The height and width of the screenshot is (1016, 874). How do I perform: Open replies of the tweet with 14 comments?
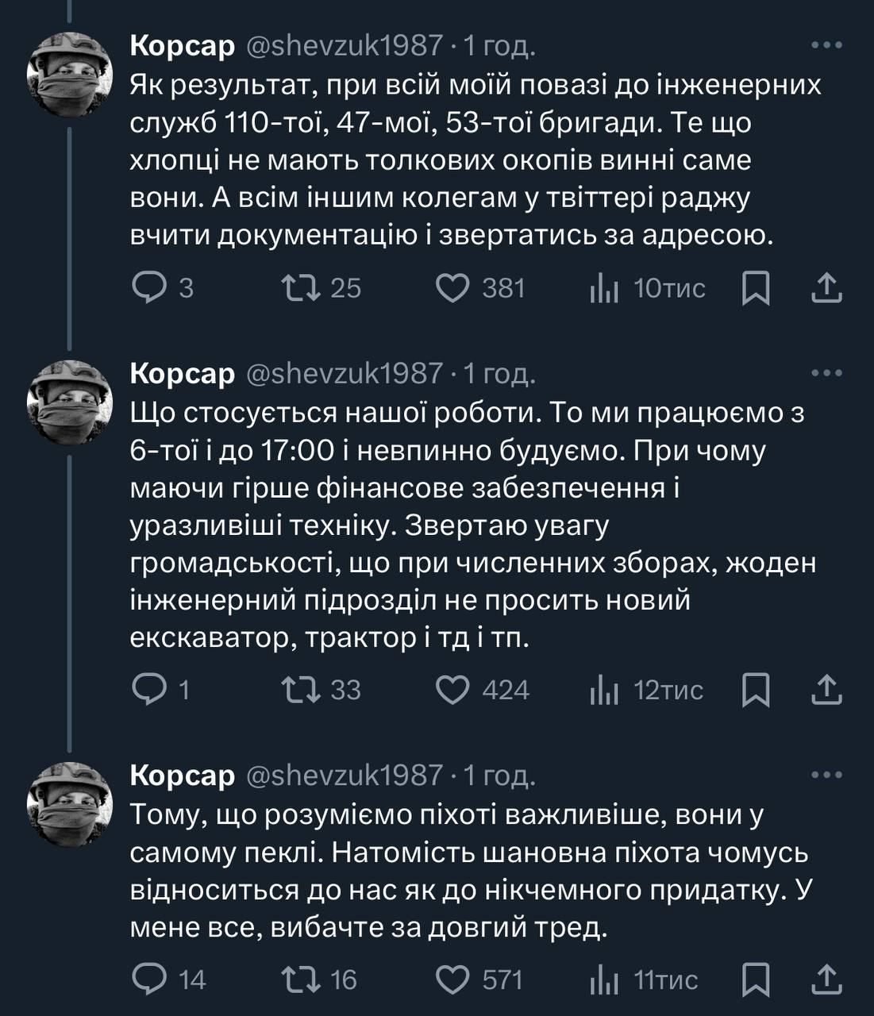point(148,979)
